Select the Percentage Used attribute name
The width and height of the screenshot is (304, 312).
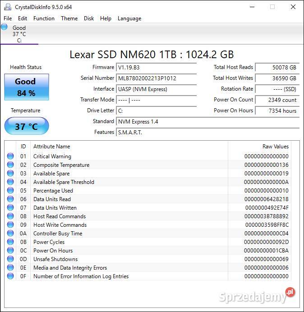(x=53, y=191)
